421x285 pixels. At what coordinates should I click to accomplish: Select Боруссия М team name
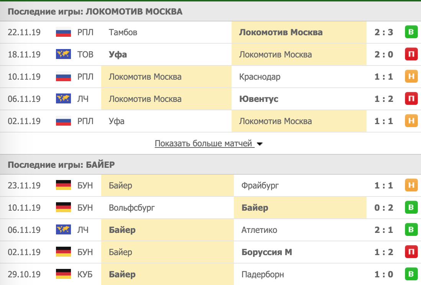[x=266, y=252]
